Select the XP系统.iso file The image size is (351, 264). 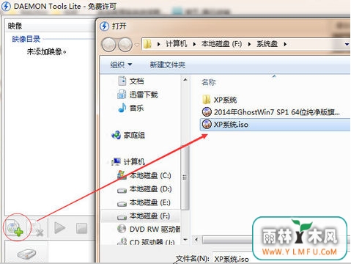(276, 125)
